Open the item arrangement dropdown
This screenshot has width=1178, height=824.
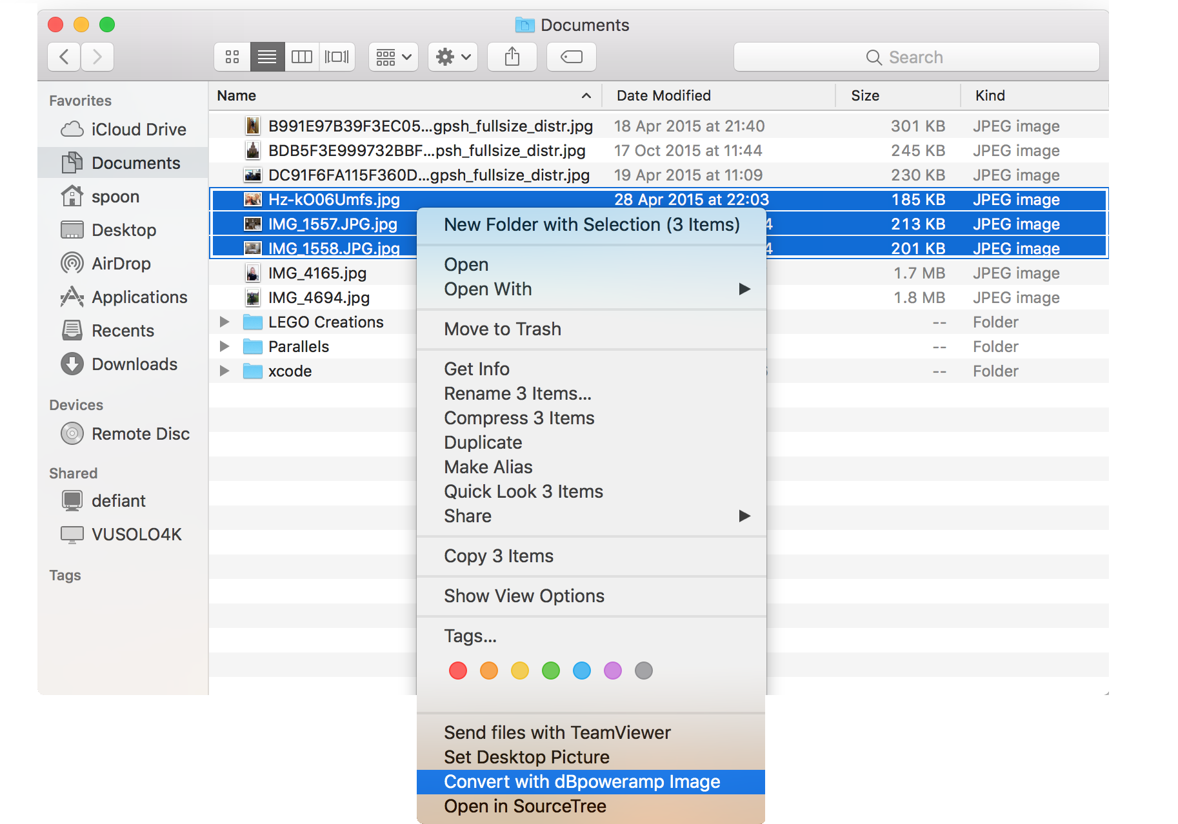[394, 57]
